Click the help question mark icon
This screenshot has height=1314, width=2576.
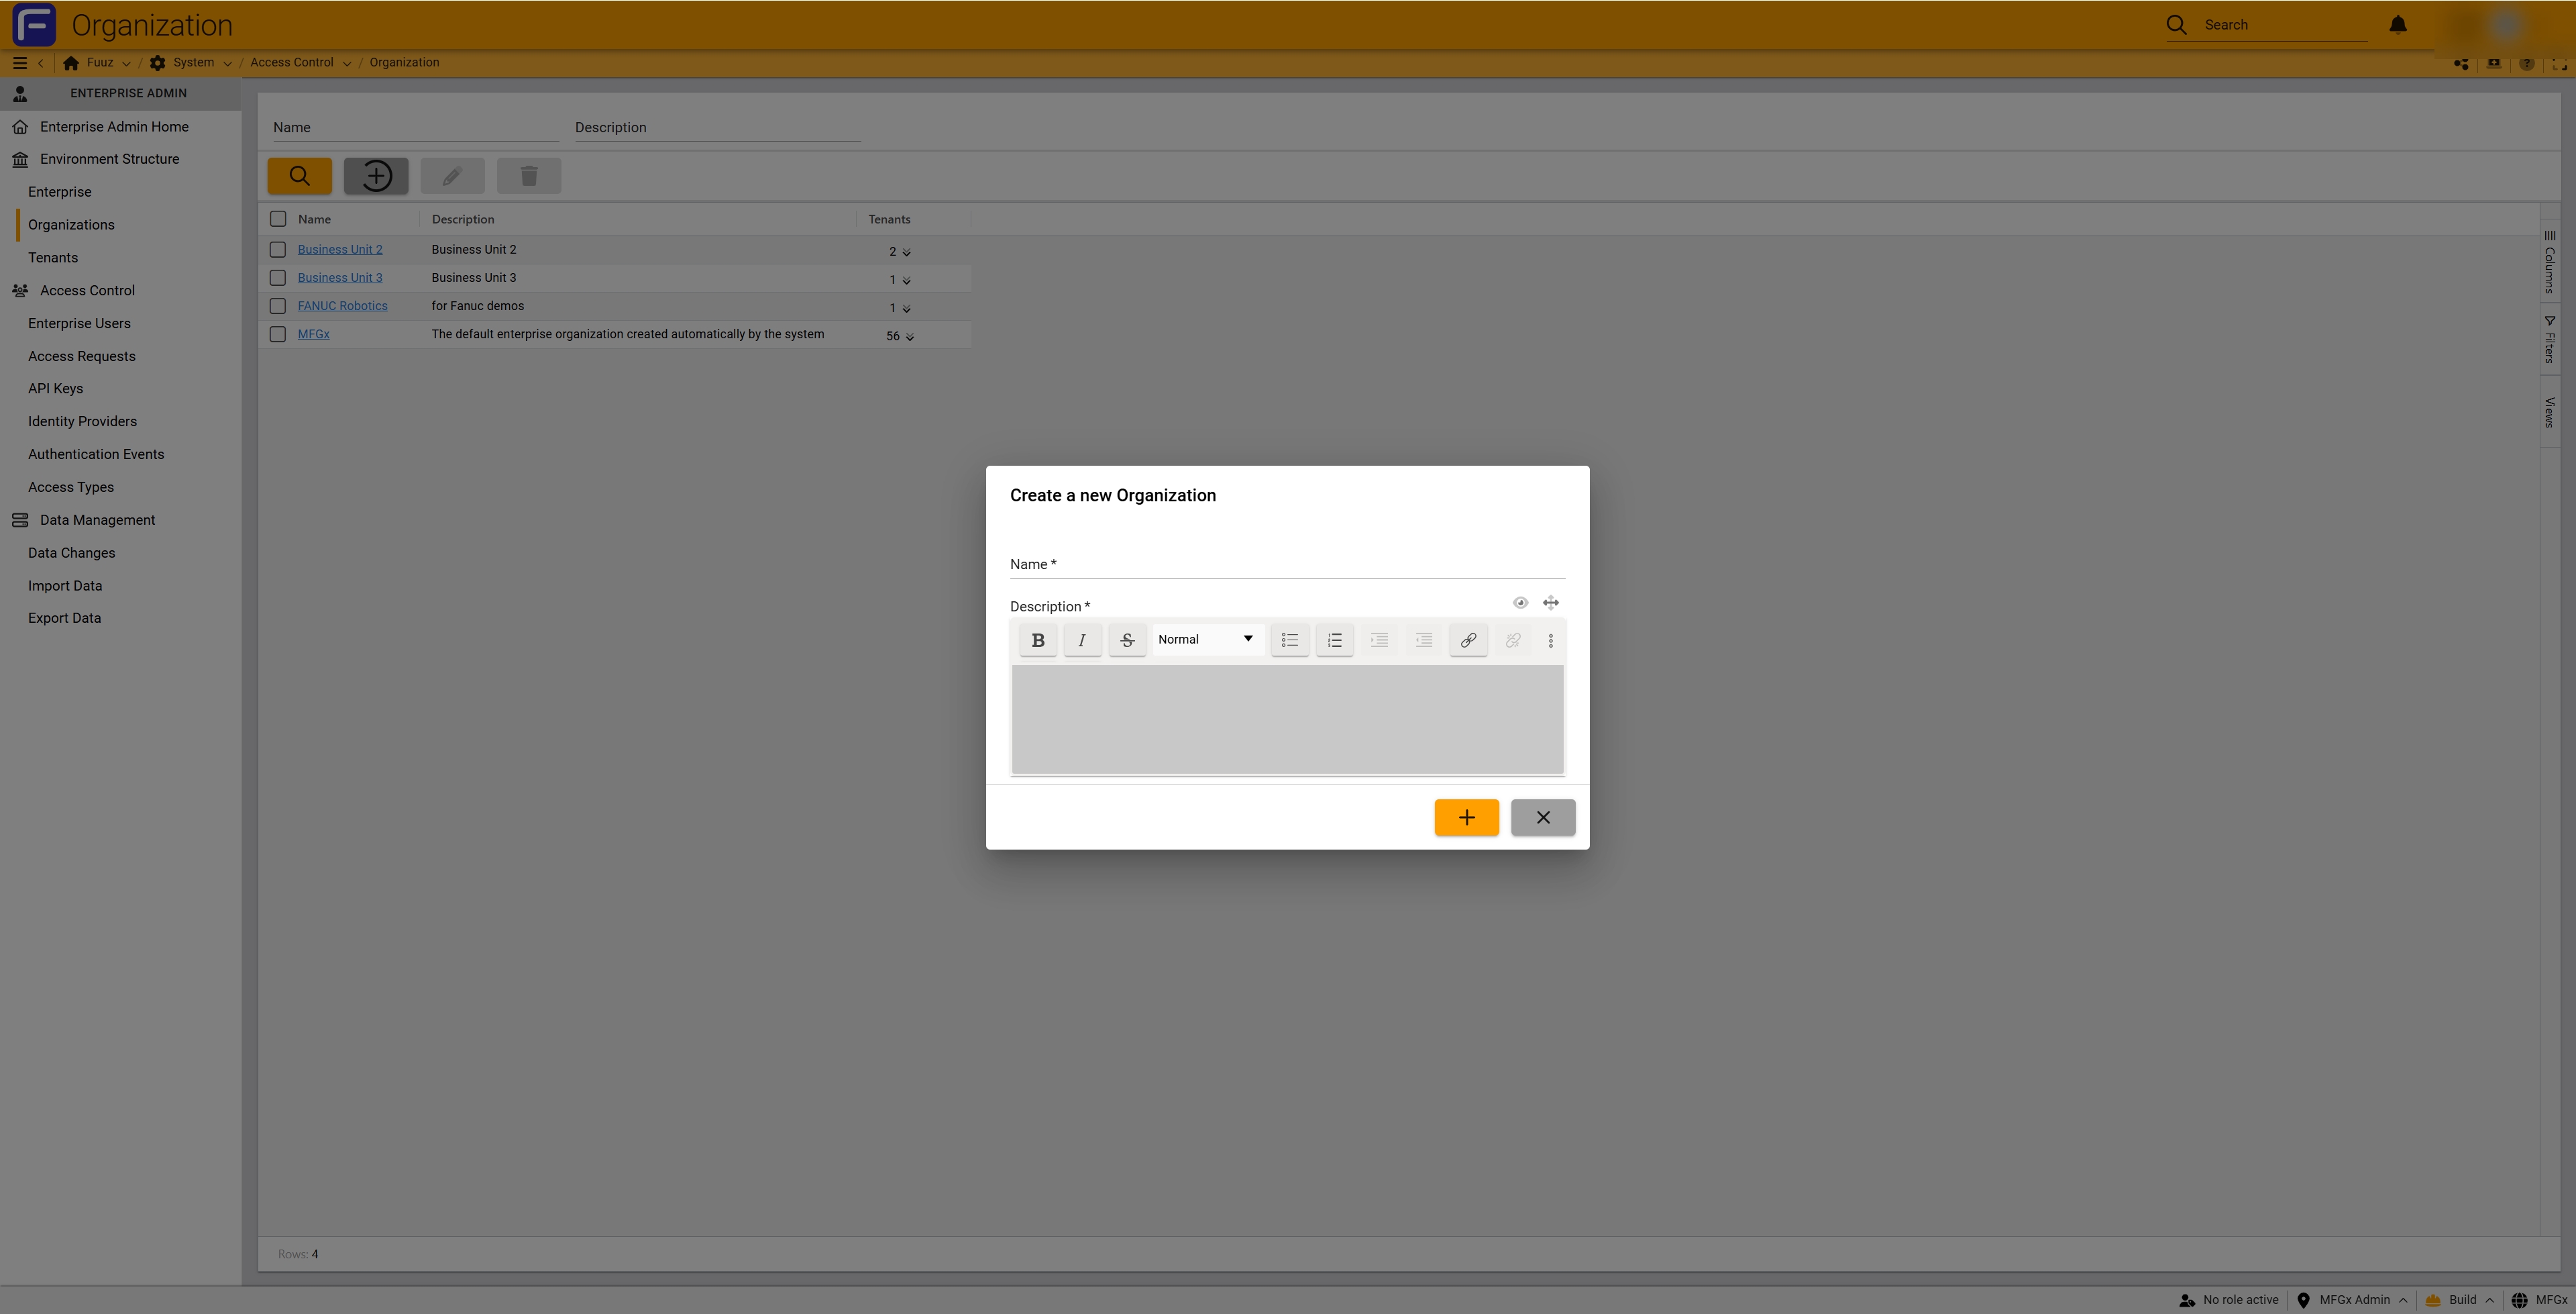[2527, 63]
